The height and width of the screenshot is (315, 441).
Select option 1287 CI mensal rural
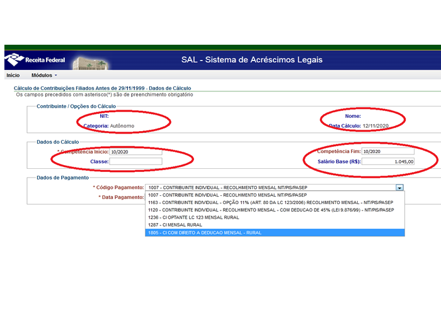(x=275, y=225)
